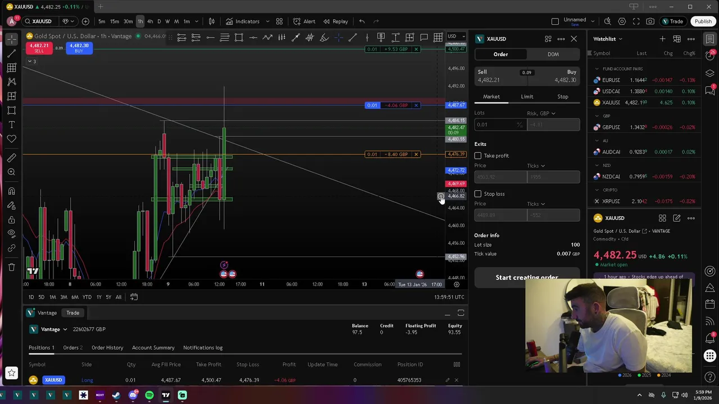Screen dimensions: 719x404
Task: Open the Indicators favorites dropdown arrow
Action: [268, 21]
